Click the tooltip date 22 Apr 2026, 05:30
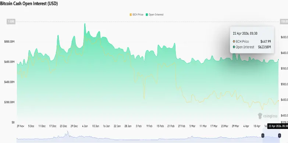288x143 pixels. 245,33
